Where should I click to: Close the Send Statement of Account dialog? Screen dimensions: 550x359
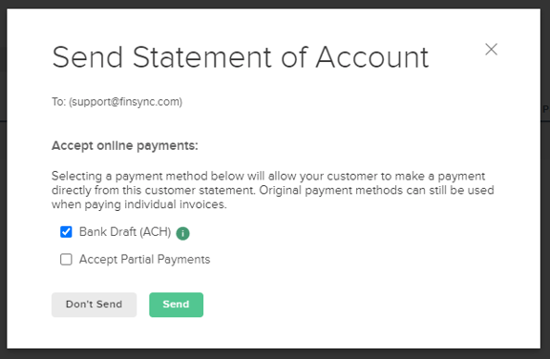click(491, 50)
